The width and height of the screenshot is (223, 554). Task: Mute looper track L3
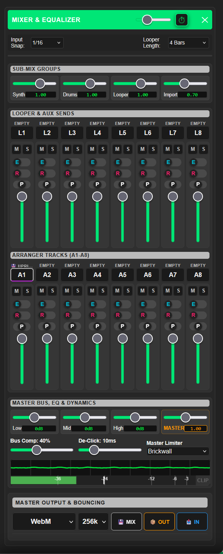tap(67, 149)
